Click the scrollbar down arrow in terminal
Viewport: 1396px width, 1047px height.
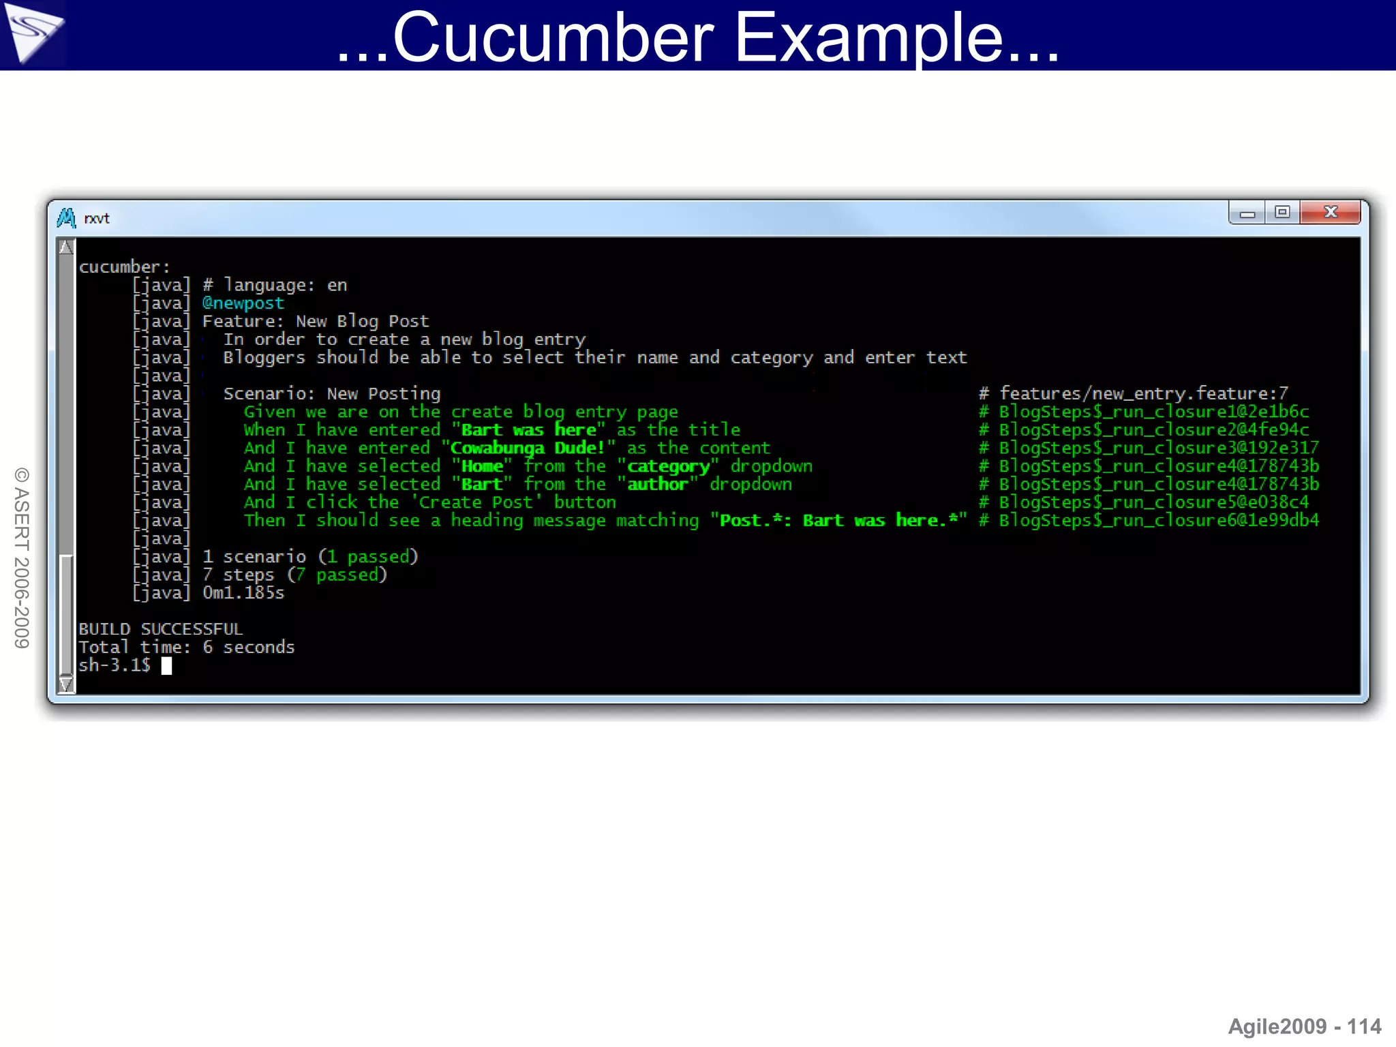[x=66, y=684]
